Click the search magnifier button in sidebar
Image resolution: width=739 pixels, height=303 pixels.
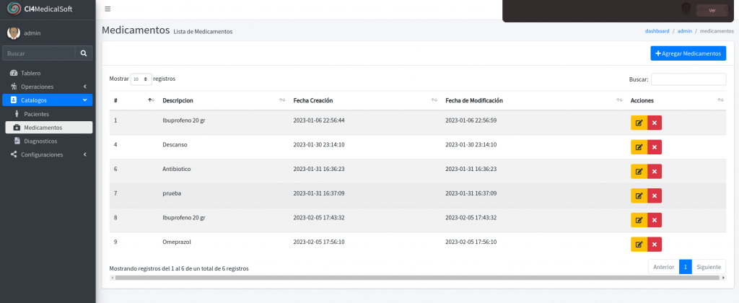(84, 53)
